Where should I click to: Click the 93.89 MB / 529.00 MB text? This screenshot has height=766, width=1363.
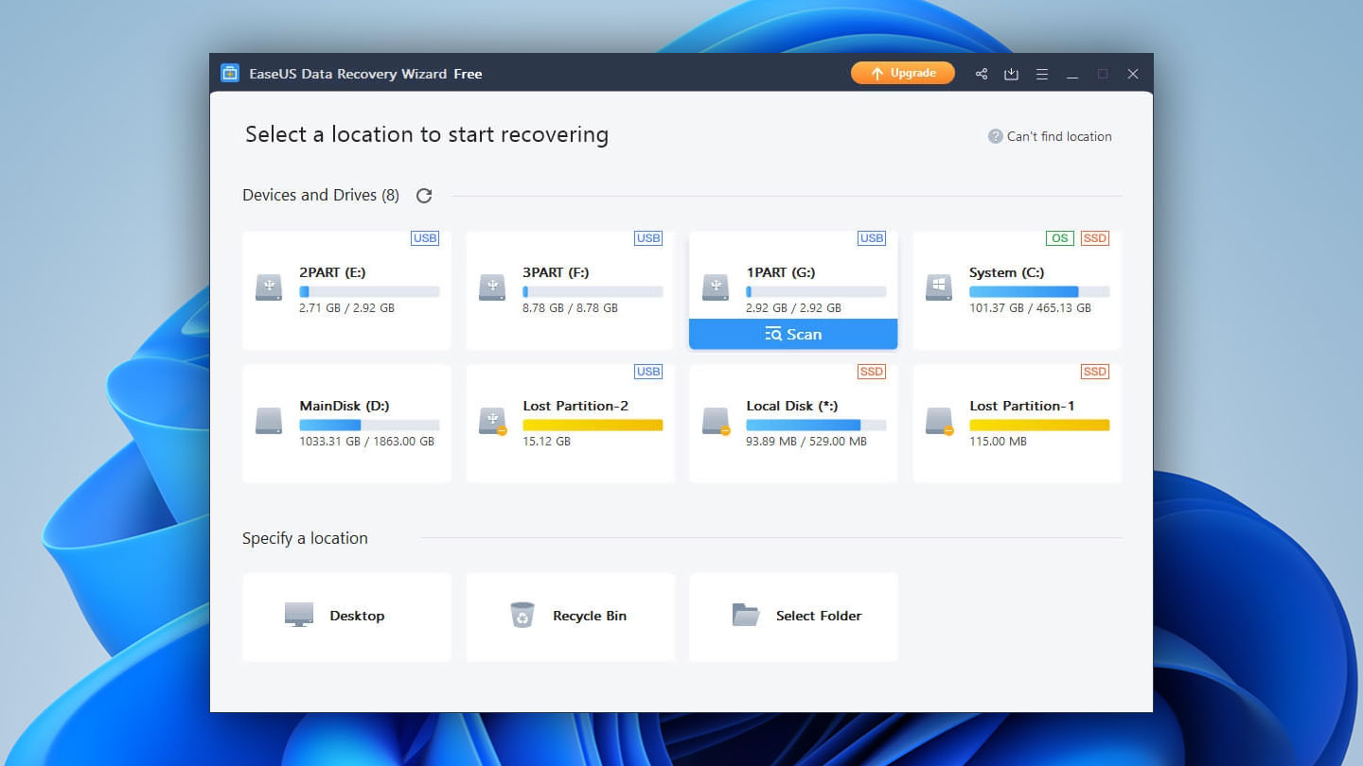(x=806, y=442)
